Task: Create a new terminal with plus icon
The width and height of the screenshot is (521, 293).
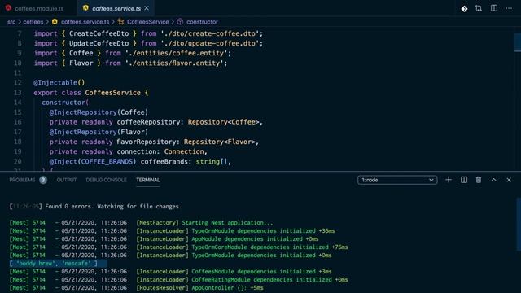Action: tap(449, 180)
